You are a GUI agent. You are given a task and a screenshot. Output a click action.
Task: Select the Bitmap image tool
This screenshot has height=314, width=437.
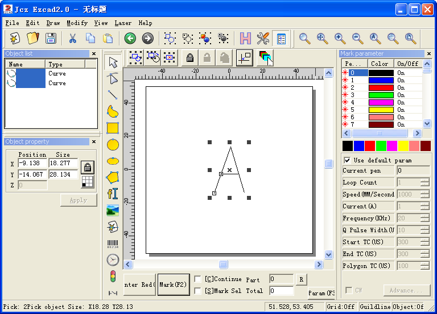pyautogui.click(x=113, y=211)
